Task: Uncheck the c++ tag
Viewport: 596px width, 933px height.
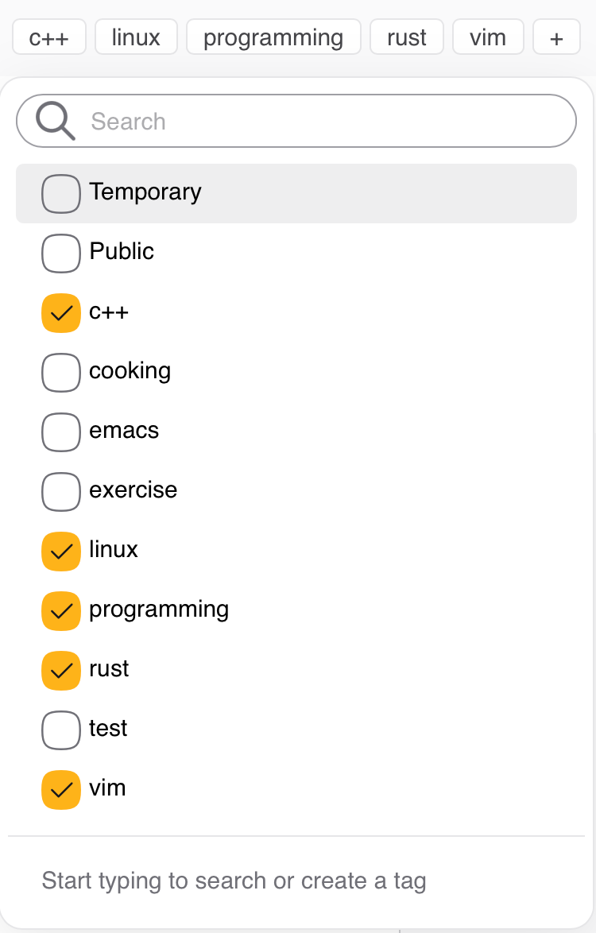Action: pyautogui.click(x=60, y=312)
